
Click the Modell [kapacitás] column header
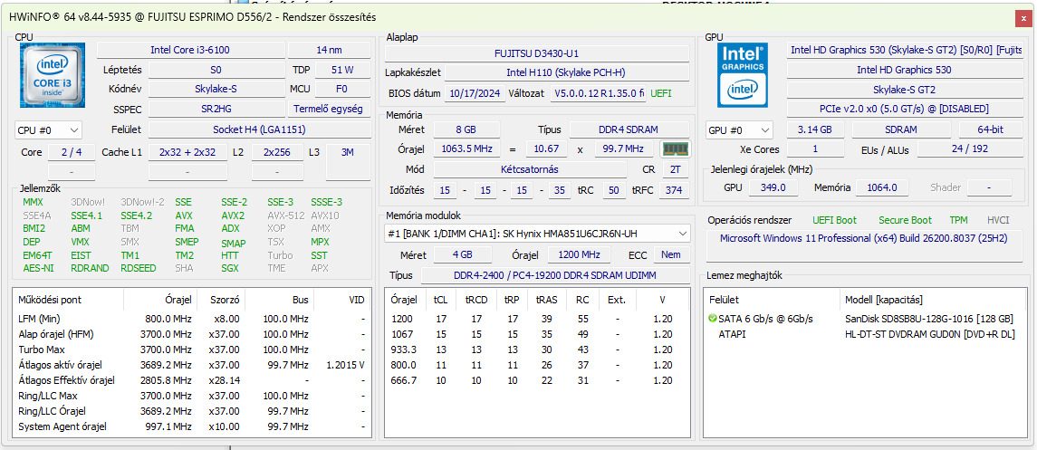point(933,300)
